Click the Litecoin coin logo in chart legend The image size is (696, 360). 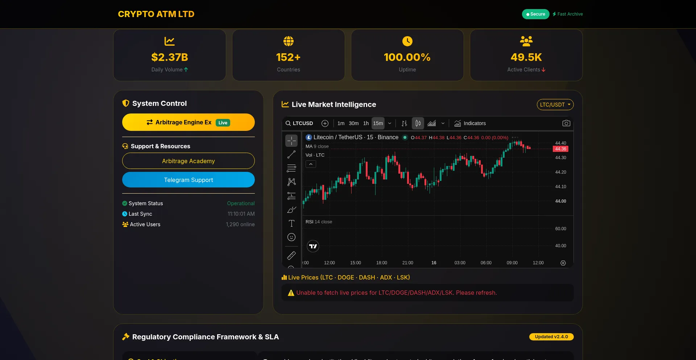[309, 137]
